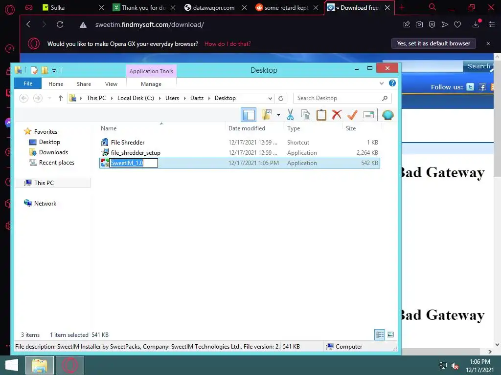501x375 pixels.
Task: Click the orange checkmark Properties icon
Action: (x=352, y=115)
